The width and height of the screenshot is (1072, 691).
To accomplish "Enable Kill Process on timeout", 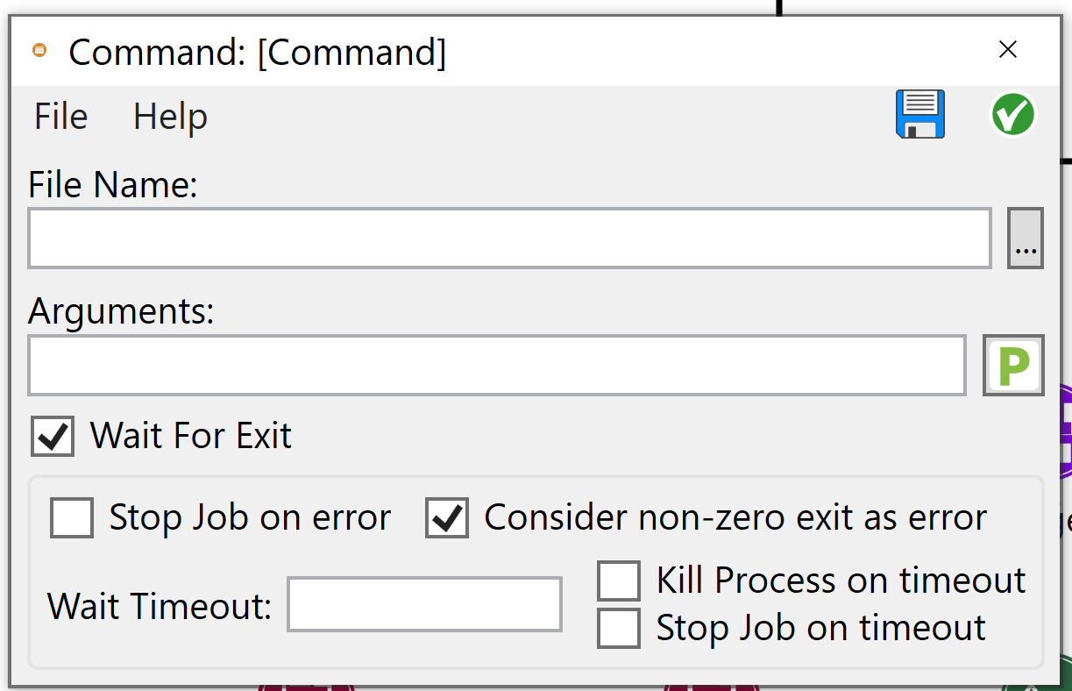I will coord(618,581).
